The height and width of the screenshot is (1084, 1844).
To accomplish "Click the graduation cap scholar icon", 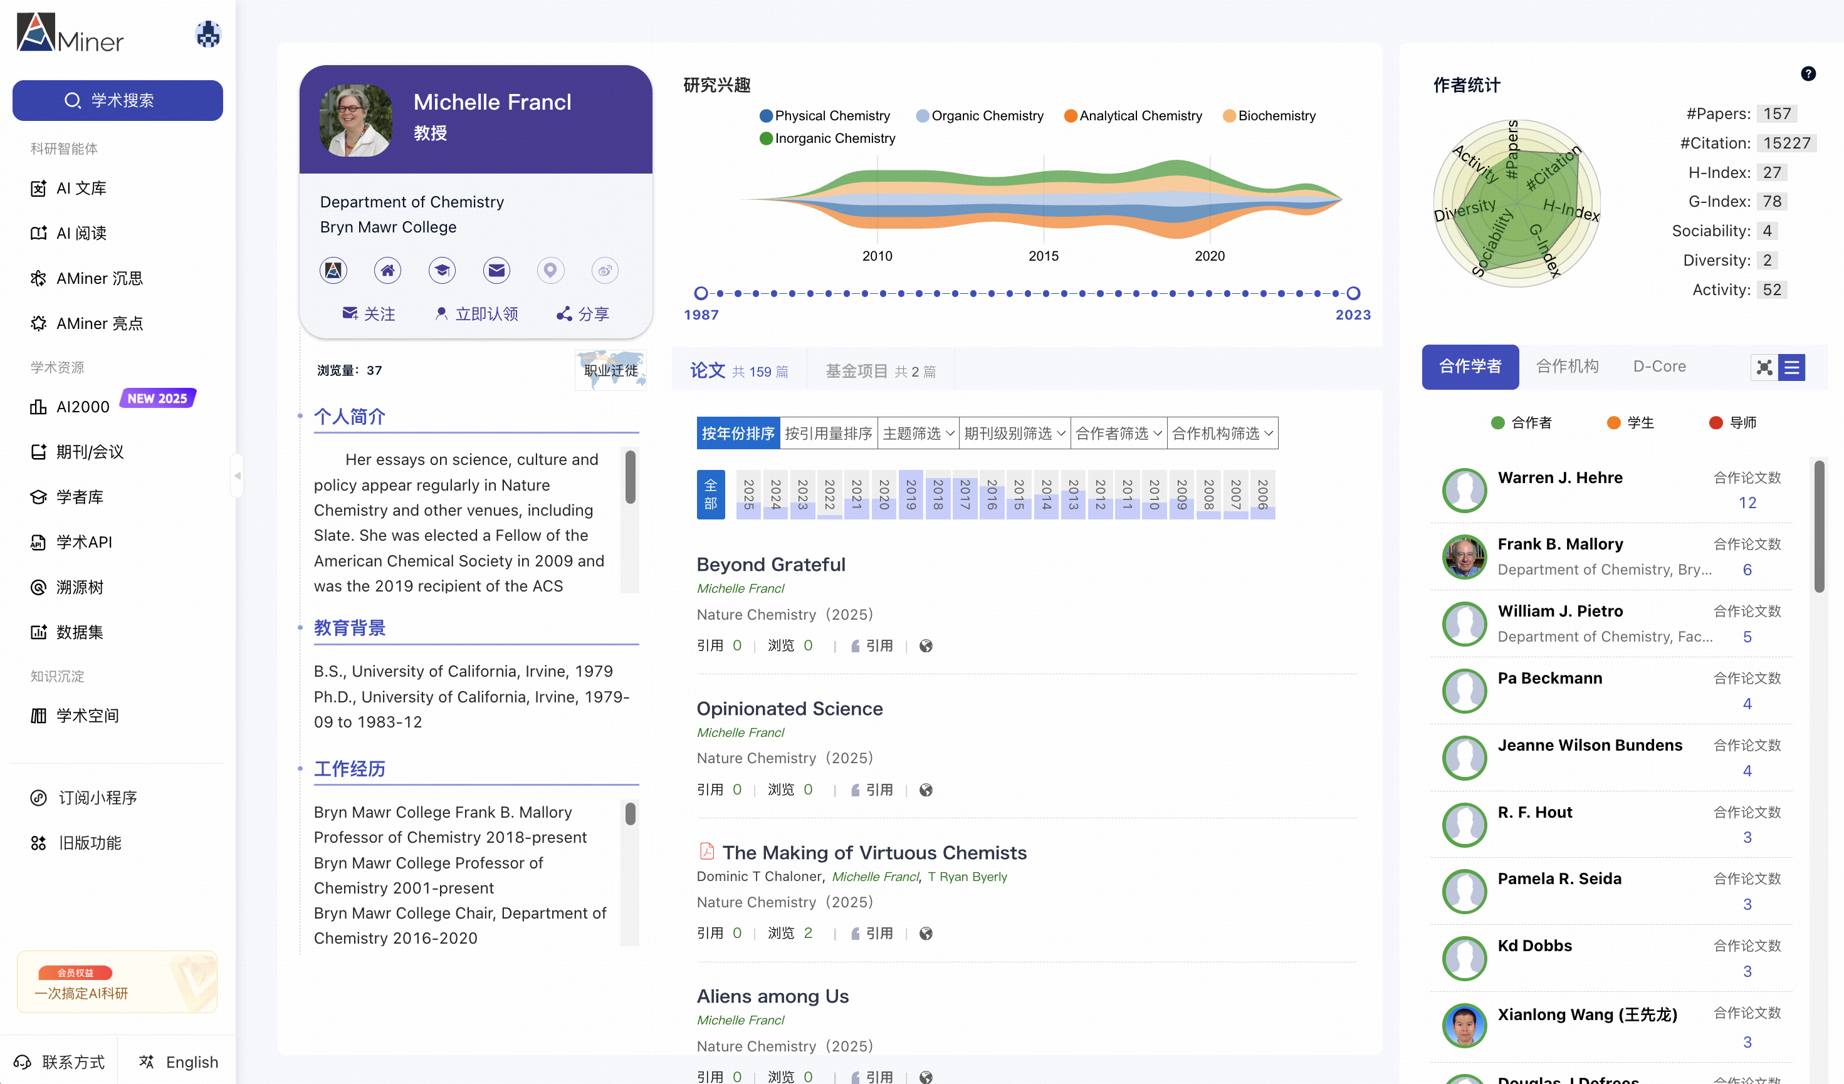I will (442, 271).
